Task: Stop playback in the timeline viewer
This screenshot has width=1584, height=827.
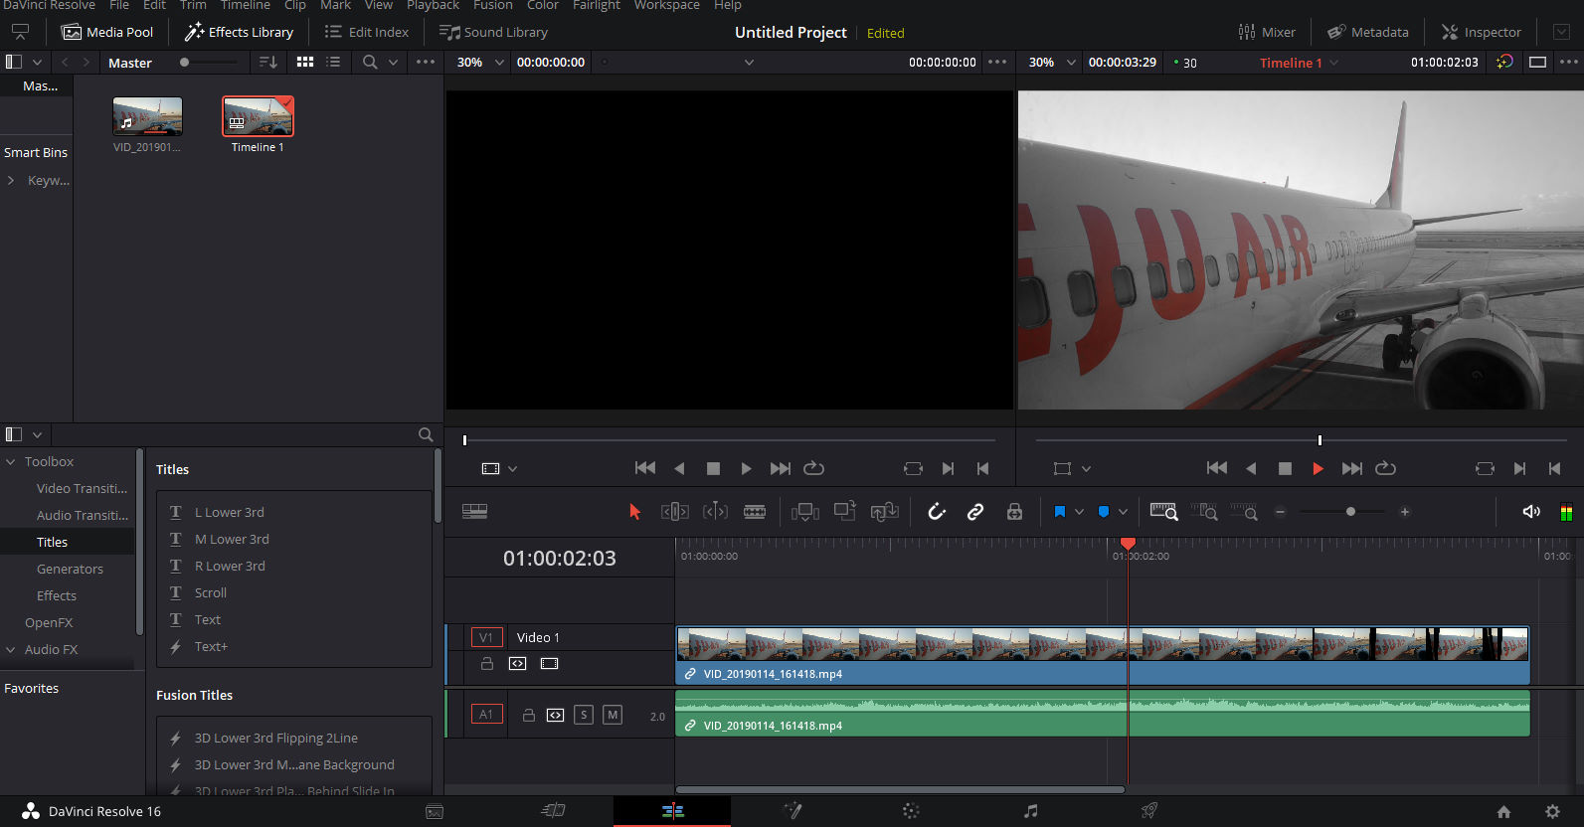Action: 1285,468
